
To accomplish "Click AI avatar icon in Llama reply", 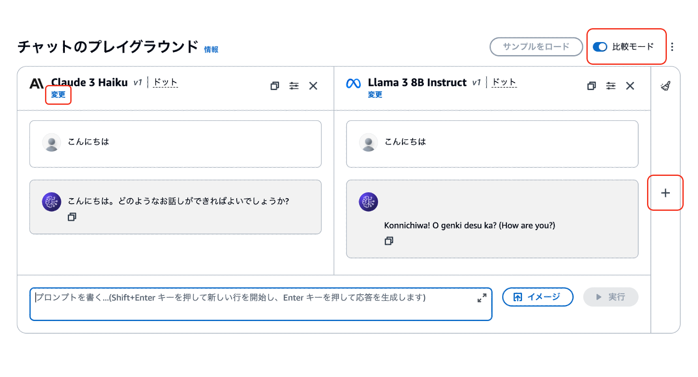I will click(x=368, y=202).
